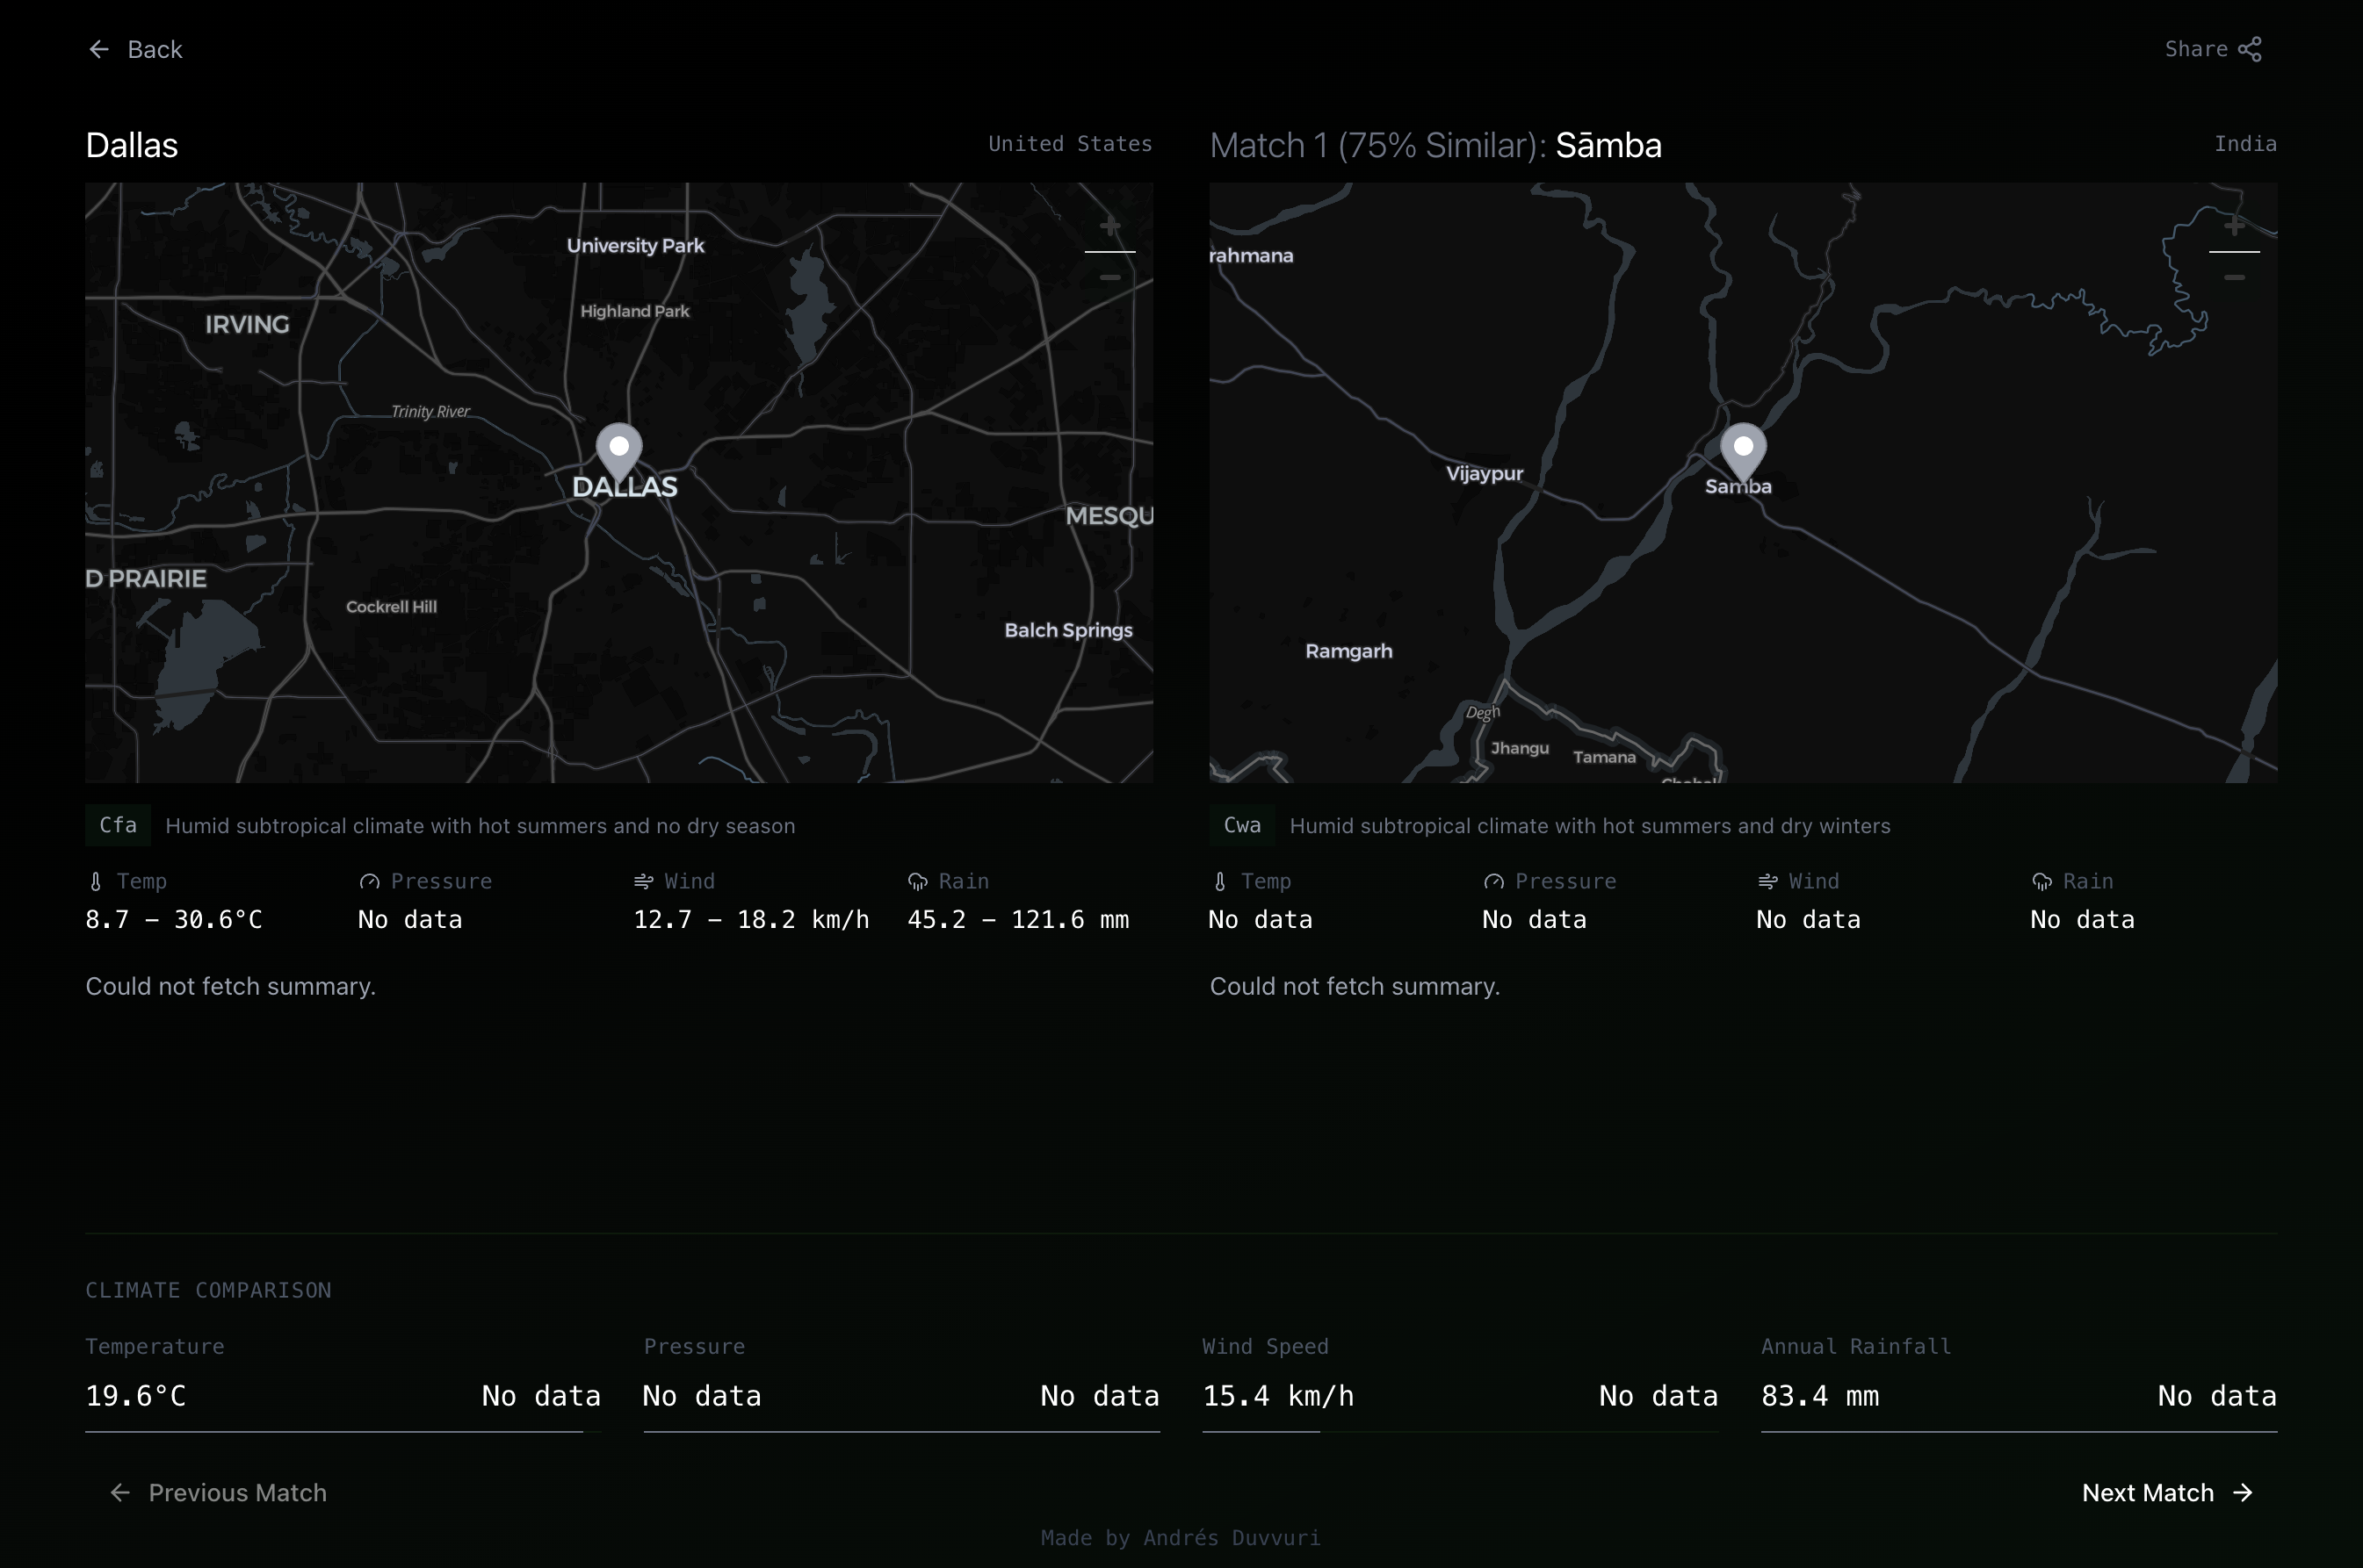The height and width of the screenshot is (1568, 2363).
Task: Zoom out on the Dallas map
Action: (1109, 277)
